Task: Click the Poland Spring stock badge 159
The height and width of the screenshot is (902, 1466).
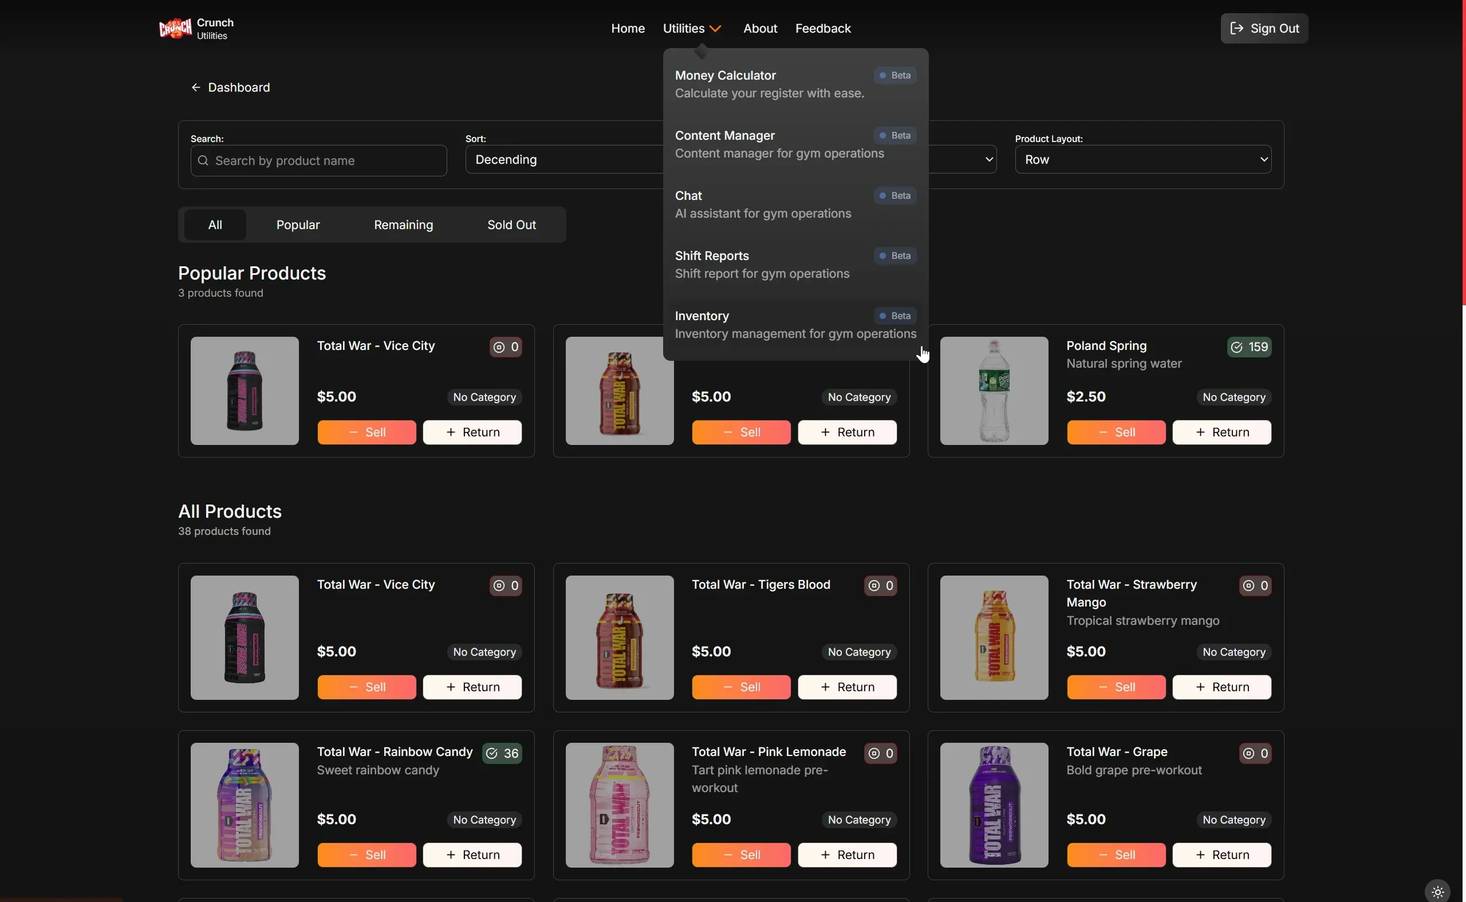Action: [1249, 347]
